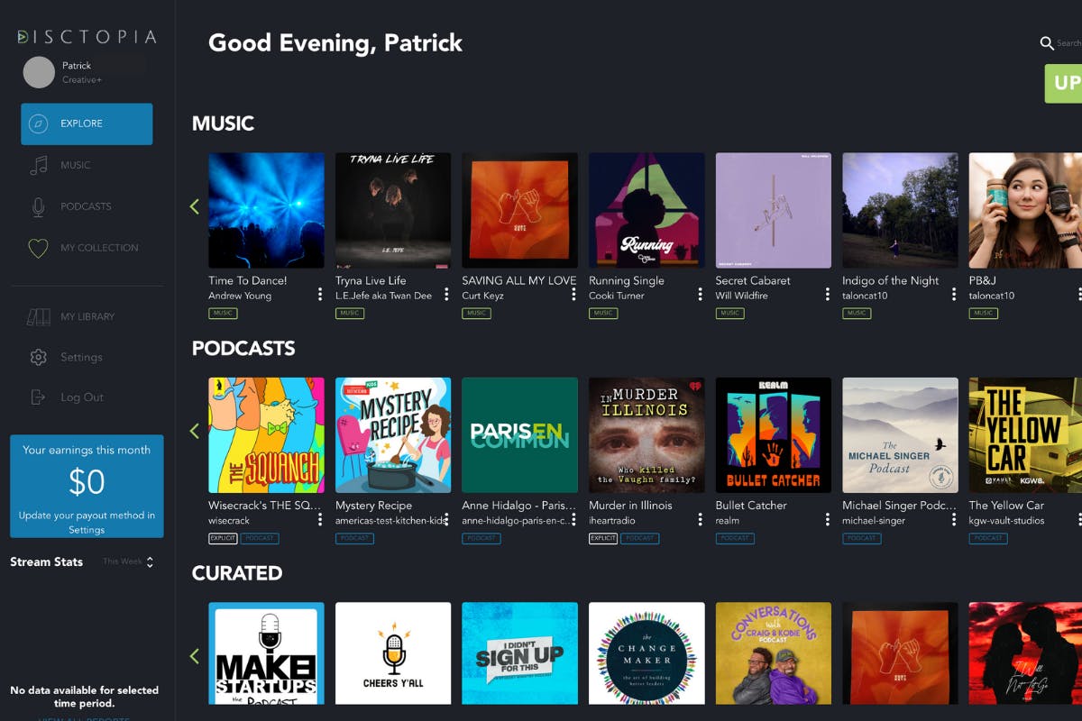Show previous items in the Curated row
Image resolution: width=1082 pixels, height=721 pixels.
(194, 656)
